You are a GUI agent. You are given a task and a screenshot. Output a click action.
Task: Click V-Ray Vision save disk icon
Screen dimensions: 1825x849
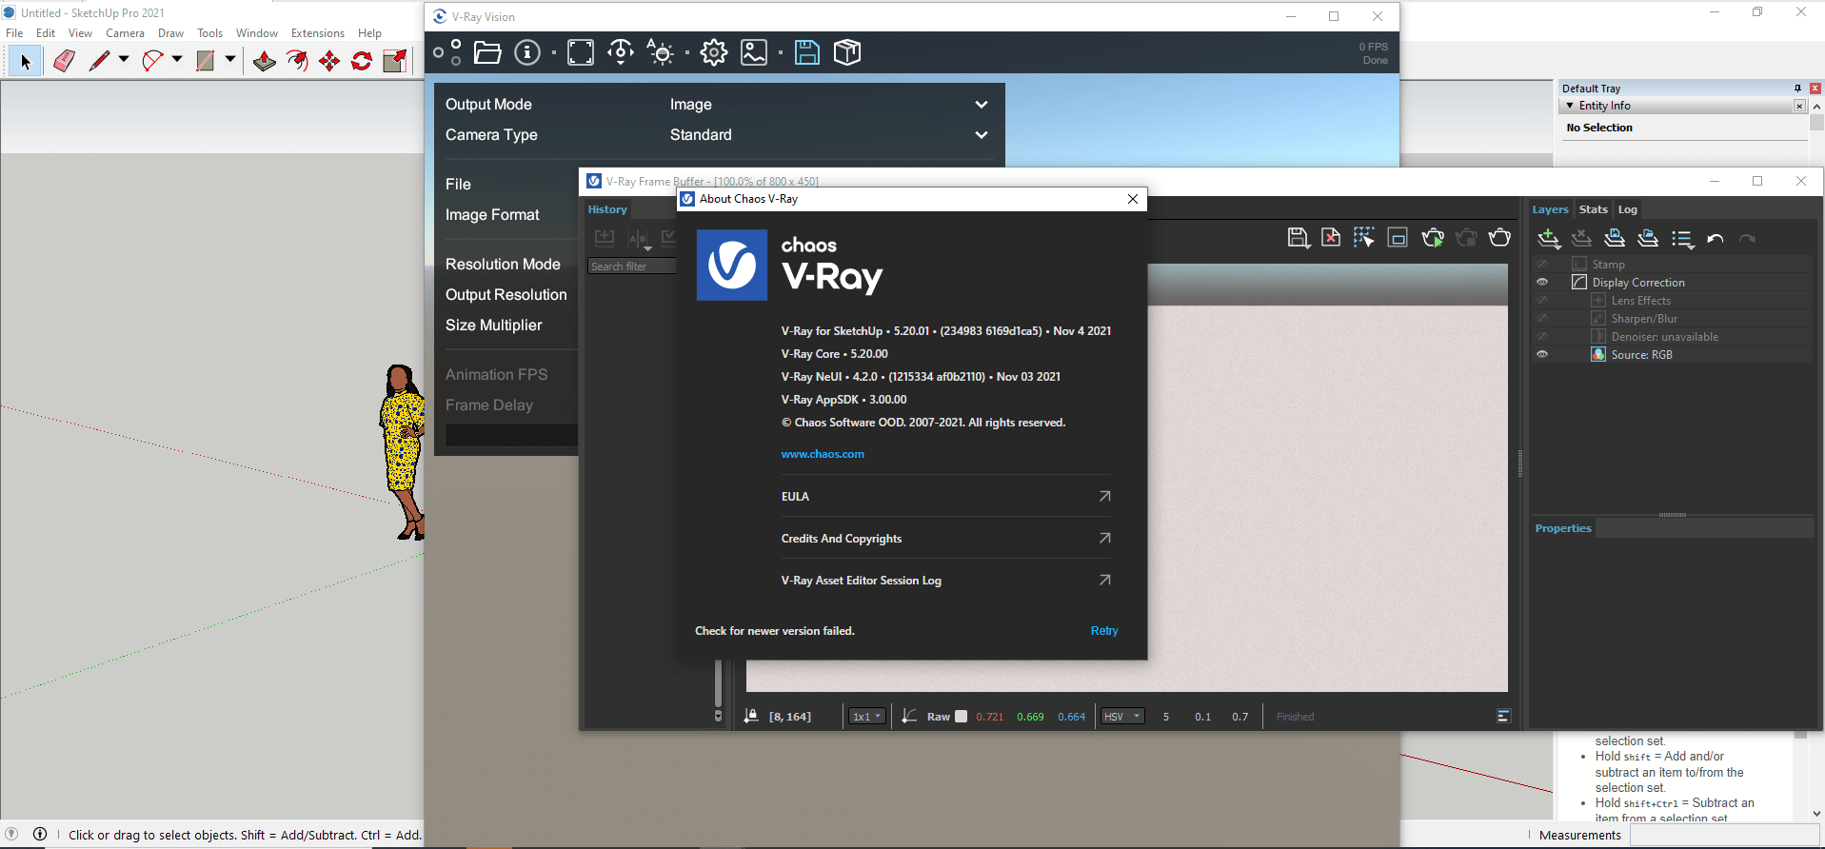coord(807,52)
